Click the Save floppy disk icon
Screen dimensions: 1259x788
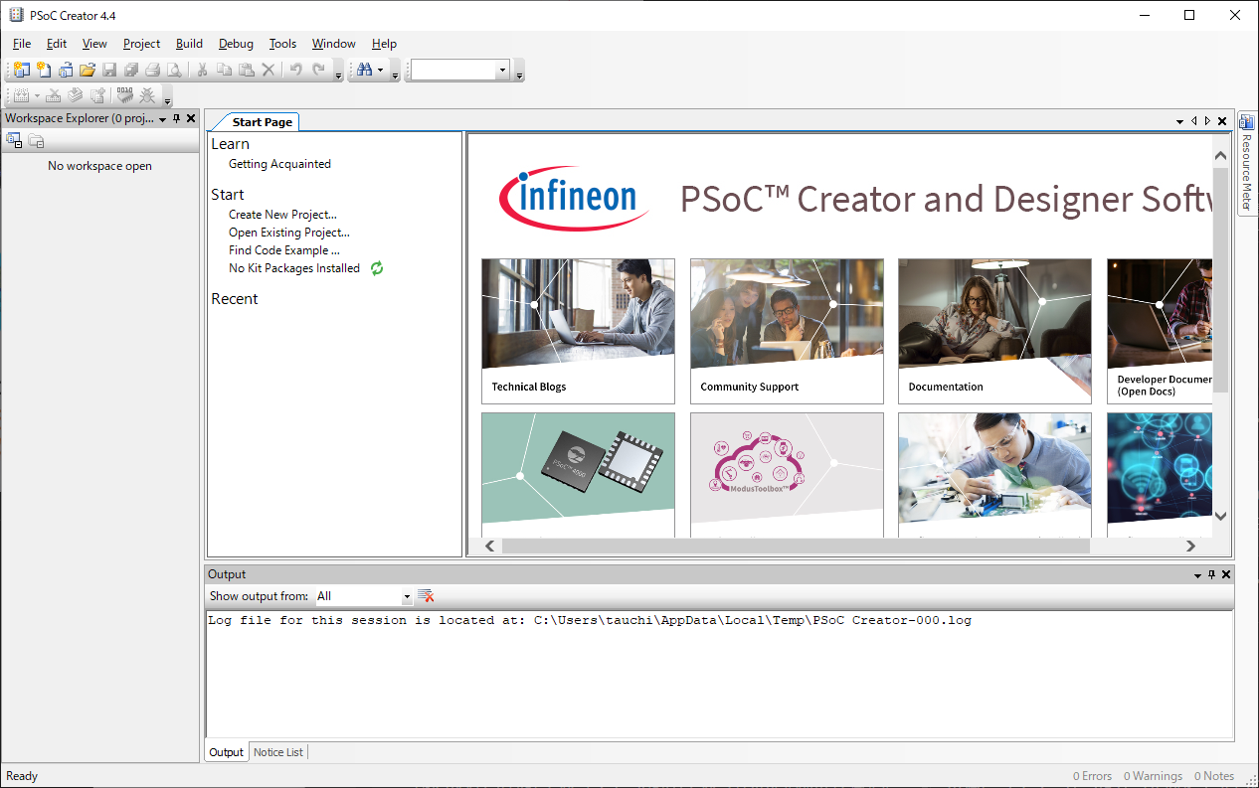tap(109, 70)
